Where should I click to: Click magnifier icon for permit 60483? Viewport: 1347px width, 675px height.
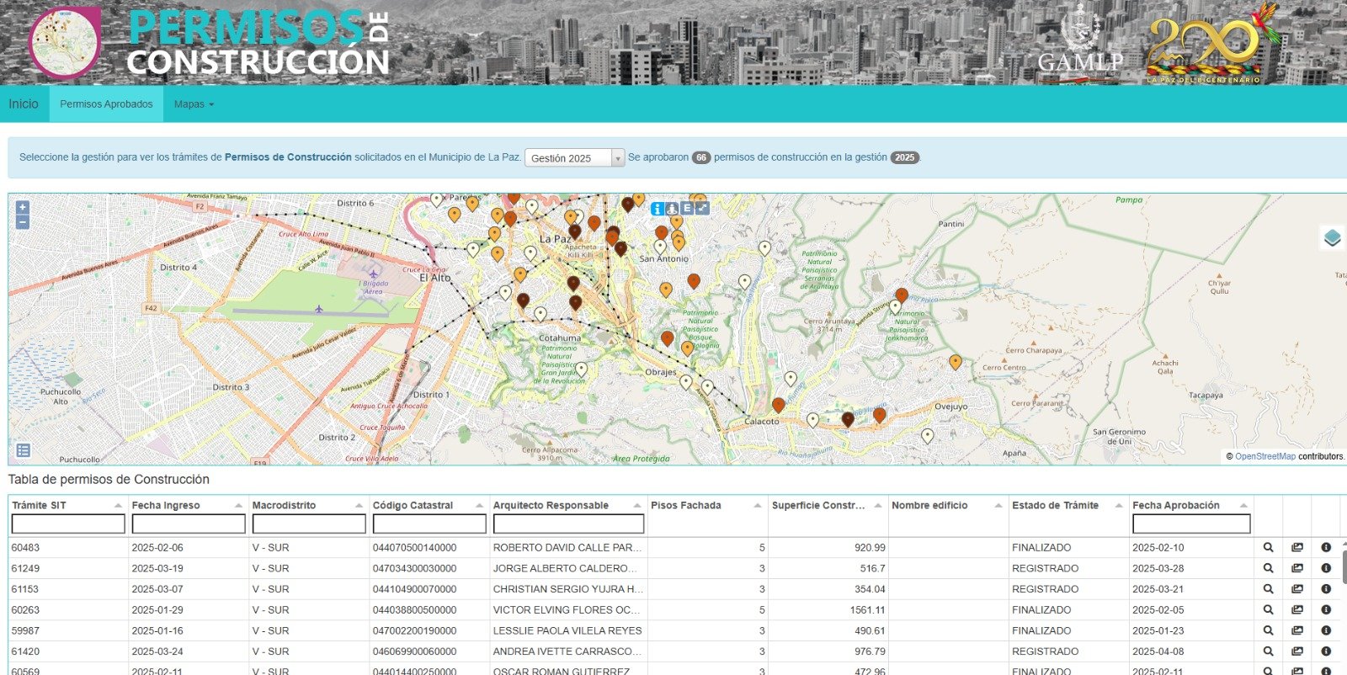coord(1268,547)
